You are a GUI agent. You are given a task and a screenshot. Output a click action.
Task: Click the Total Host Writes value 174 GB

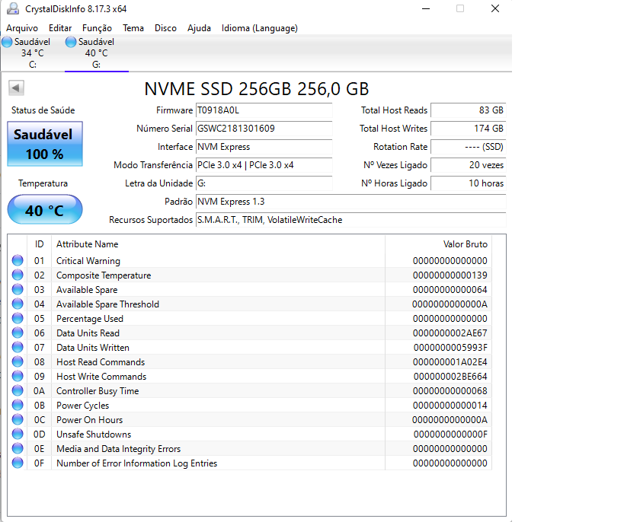pyautogui.click(x=469, y=129)
